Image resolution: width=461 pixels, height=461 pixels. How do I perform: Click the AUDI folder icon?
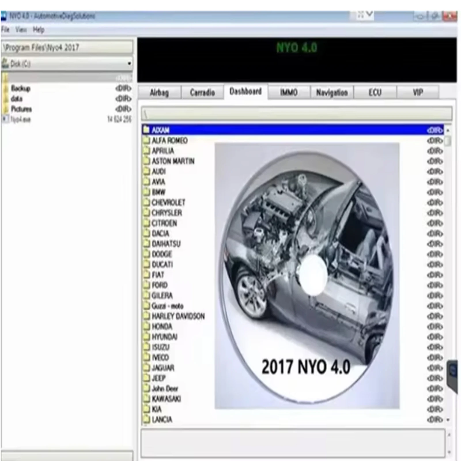(x=147, y=171)
